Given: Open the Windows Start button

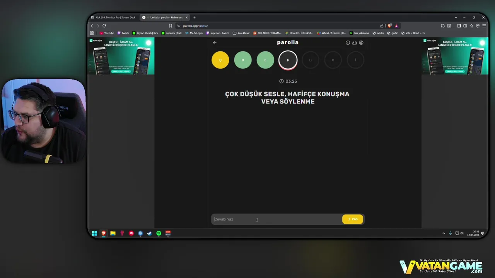Looking at the screenshot, I should (94, 233).
